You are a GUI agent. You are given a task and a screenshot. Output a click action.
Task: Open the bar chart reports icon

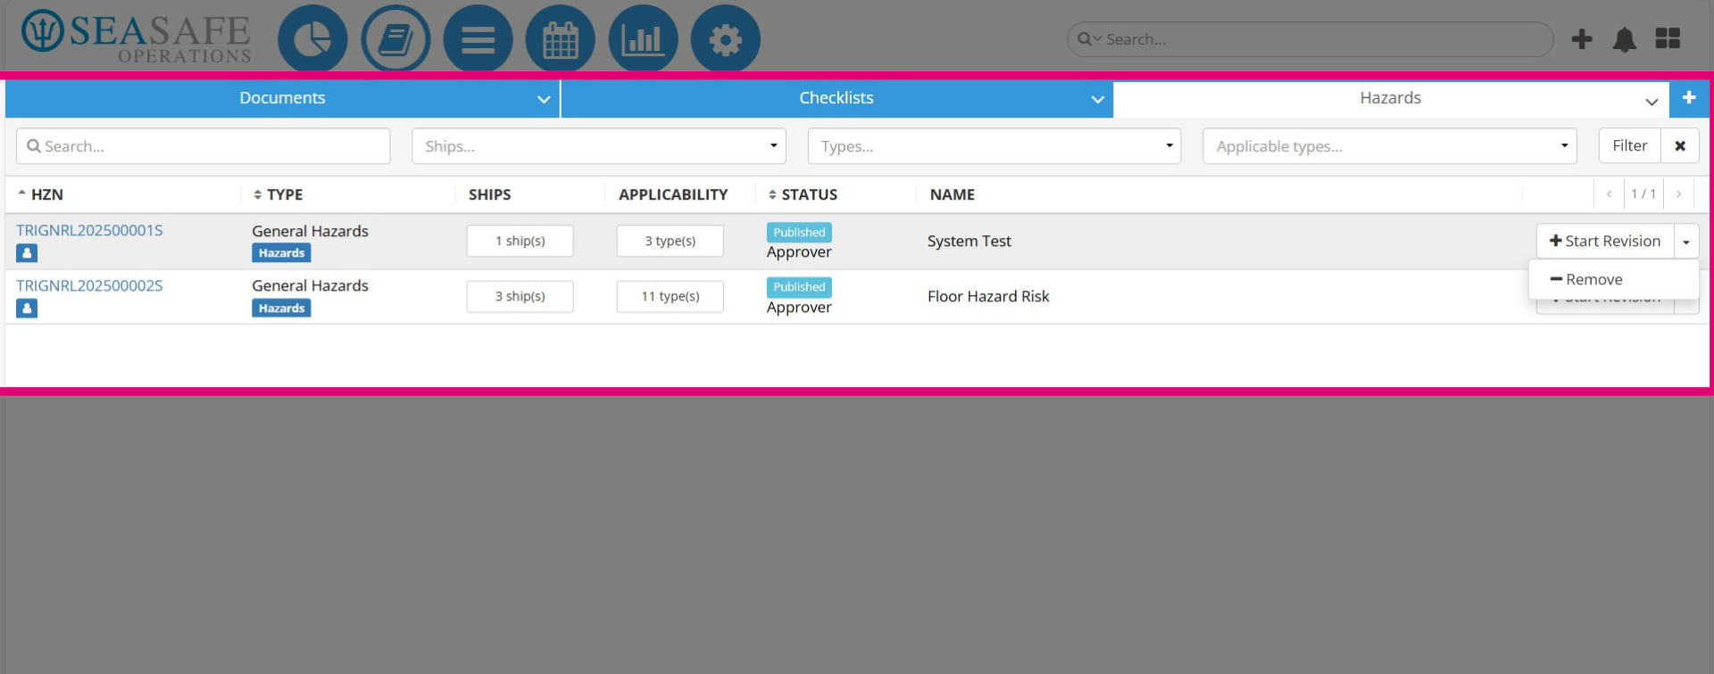[x=643, y=39]
